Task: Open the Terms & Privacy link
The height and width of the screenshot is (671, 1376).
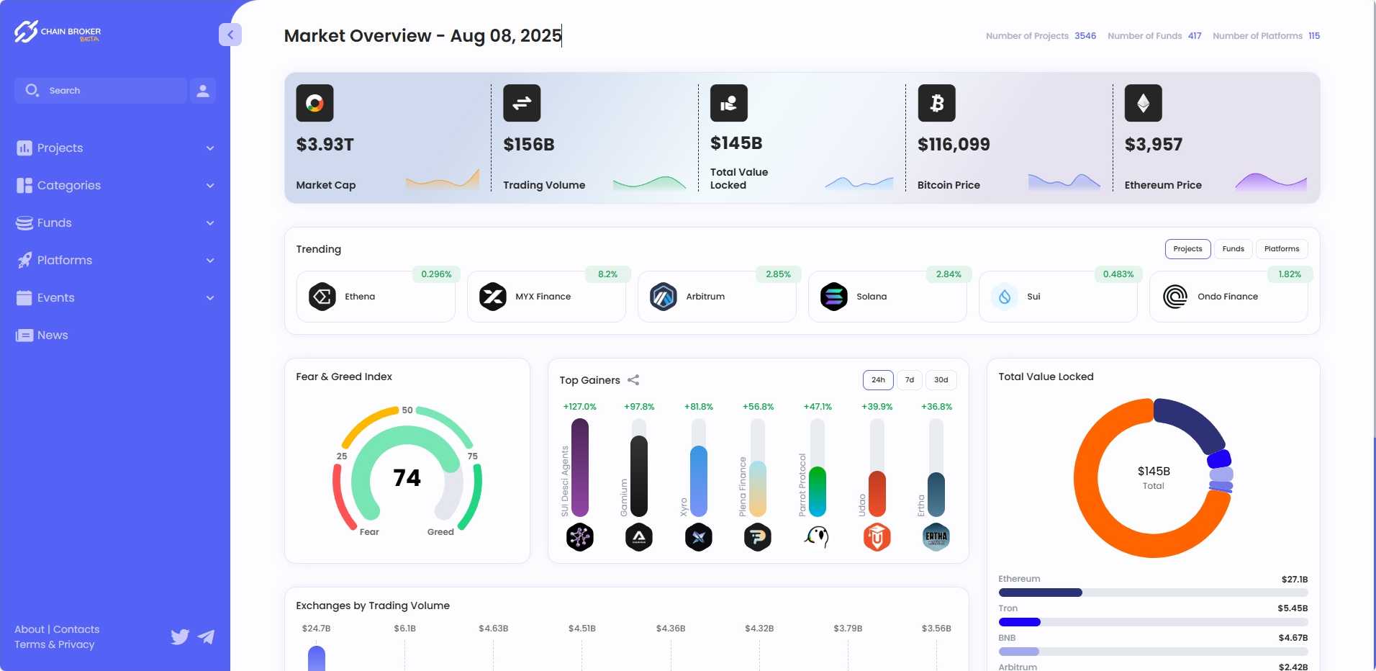Action: [55, 644]
